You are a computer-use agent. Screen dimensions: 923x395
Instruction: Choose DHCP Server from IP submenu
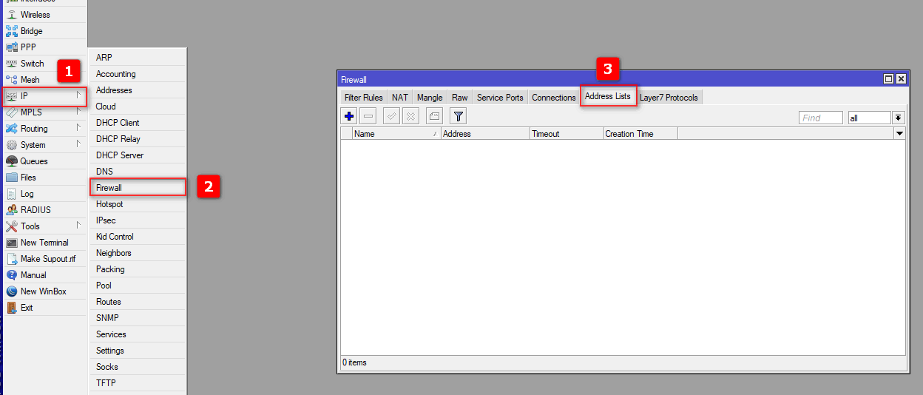point(120,155)
